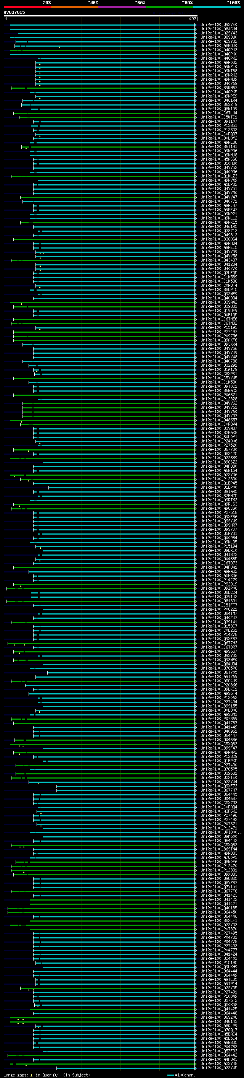
Task: Select the UniRef100_P27518 label
Action: tap(219, 513)
